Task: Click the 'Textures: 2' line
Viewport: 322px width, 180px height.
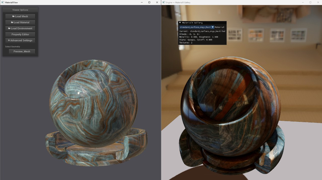Action: 186,43
